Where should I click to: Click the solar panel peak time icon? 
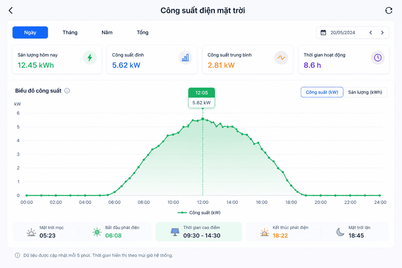[x=175, y=232]
